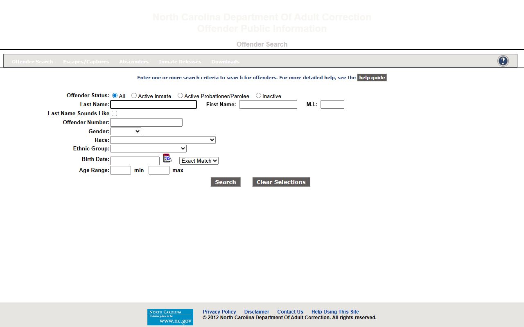524x327 pixels.
Task: Select the All offender status option
Action: click(x=115, y=96)
